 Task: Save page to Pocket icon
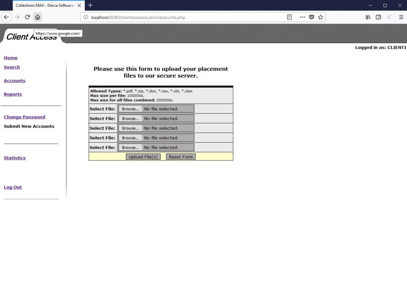(312, 17)
